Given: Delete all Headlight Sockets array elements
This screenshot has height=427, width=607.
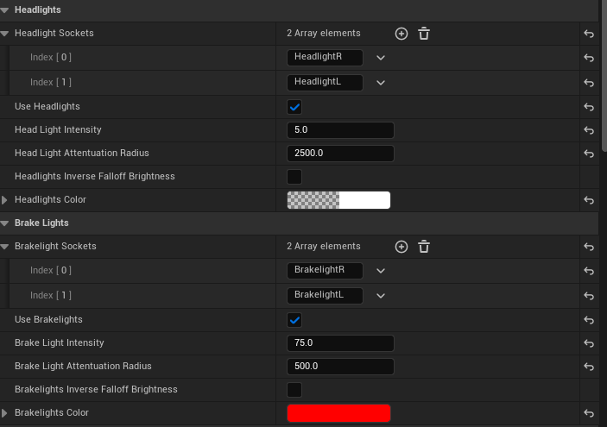Looking at the screenshot, I should (424, 34).
